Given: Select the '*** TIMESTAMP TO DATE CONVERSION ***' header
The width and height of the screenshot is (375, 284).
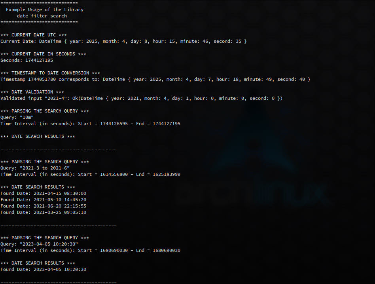Looking at the screenshot, I should [x=50, y=73].
